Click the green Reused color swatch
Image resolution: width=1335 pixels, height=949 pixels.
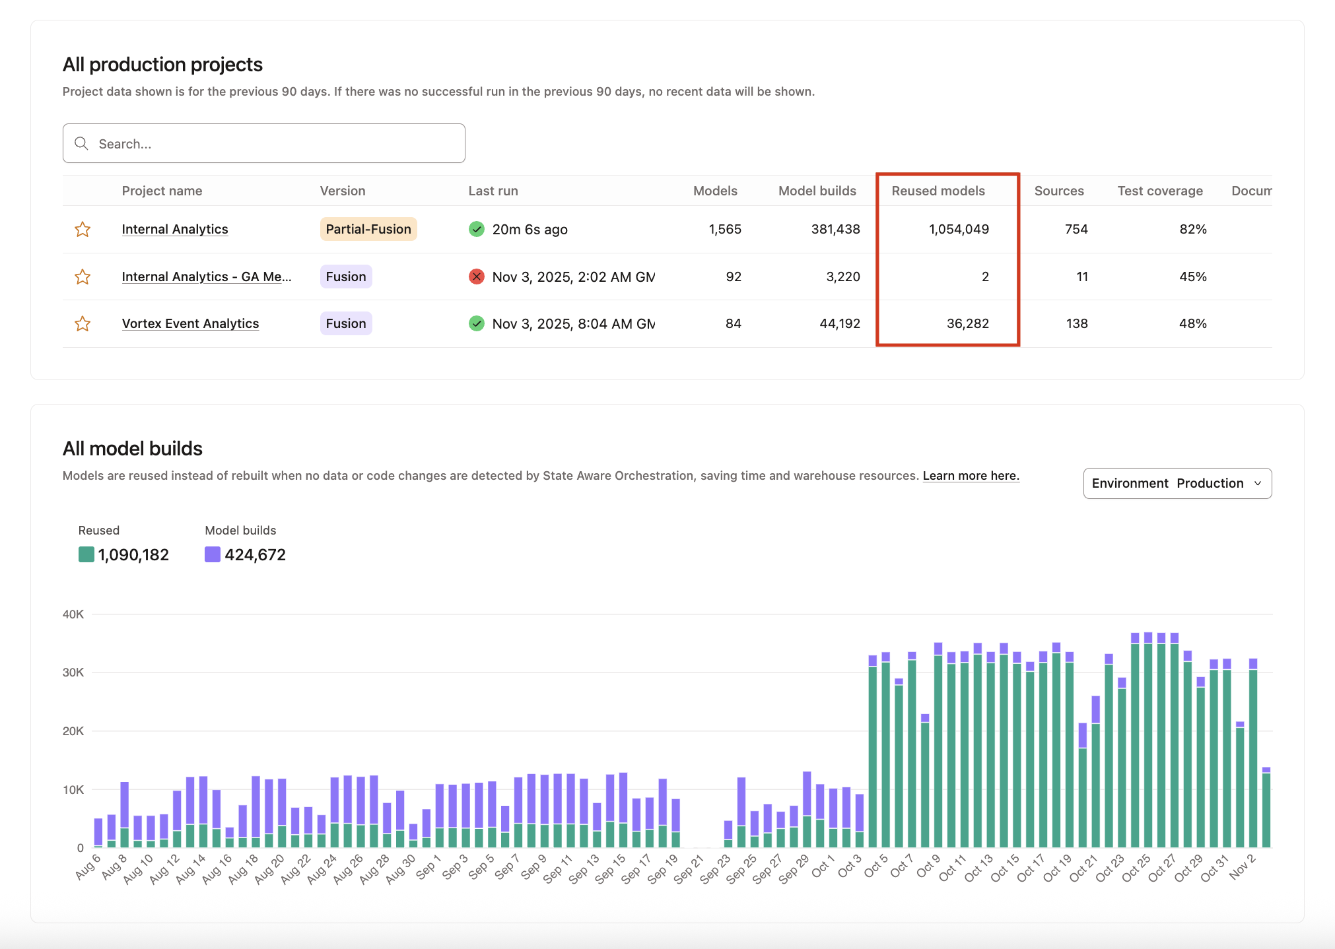tap(85, 554)
